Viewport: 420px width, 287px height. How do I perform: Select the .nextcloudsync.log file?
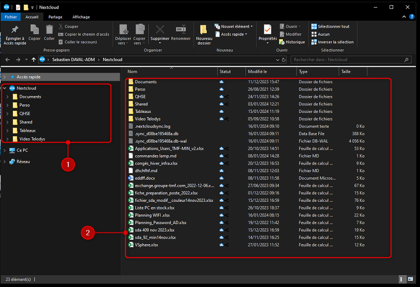[x=153, y=127]
